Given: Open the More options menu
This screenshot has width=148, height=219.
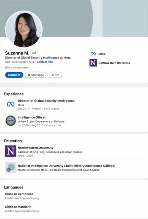Looking at the screenshot, I should 55,75.
